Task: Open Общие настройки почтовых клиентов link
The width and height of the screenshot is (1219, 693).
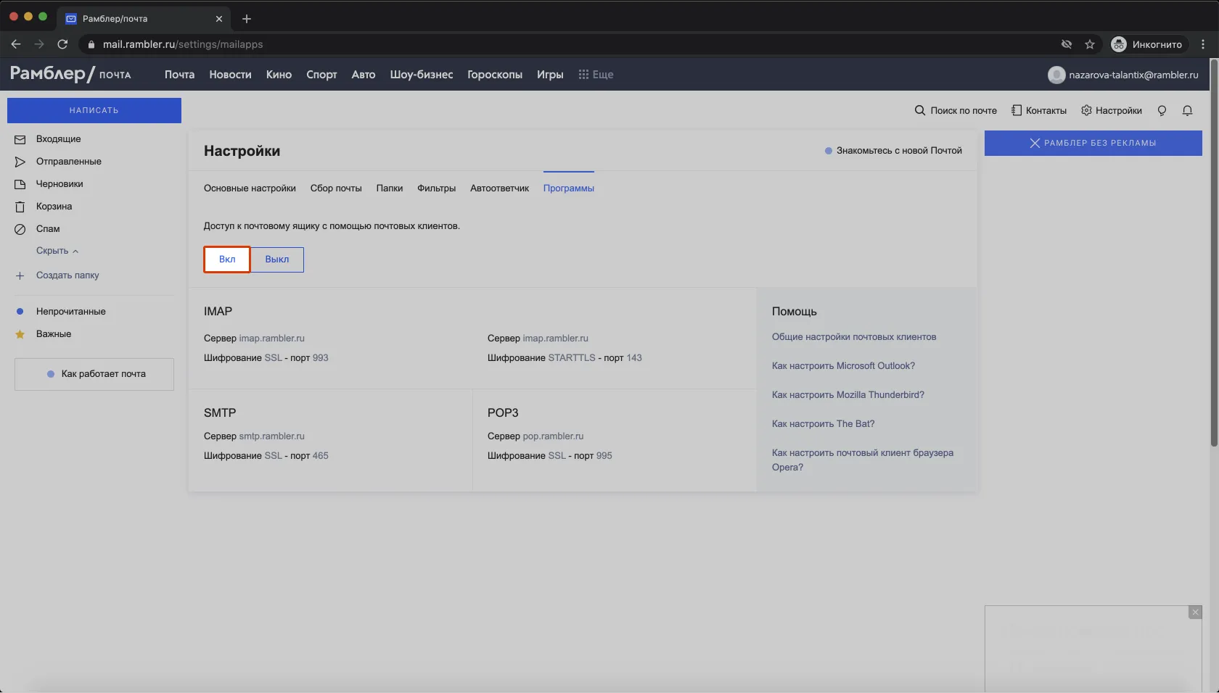Action: 854,337
